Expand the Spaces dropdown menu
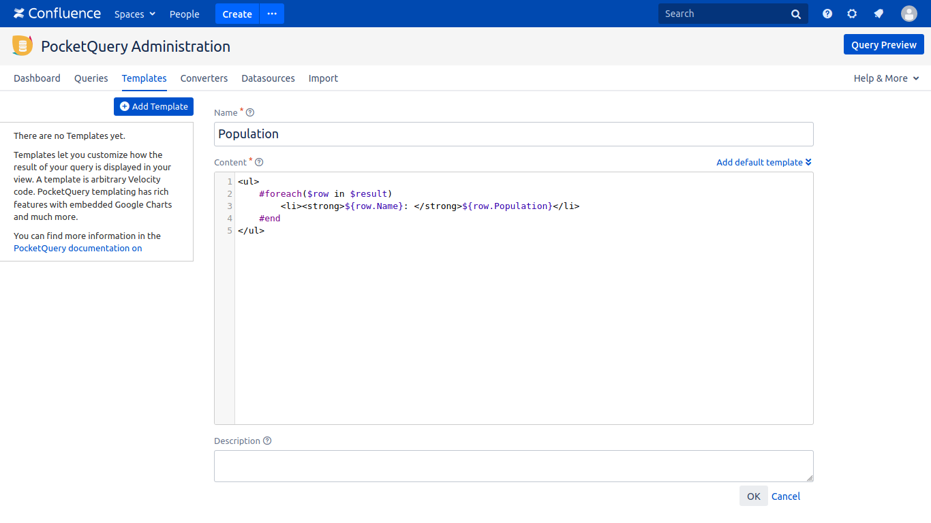The width and height of the screenshot is (931, 523). click(135, 14)
